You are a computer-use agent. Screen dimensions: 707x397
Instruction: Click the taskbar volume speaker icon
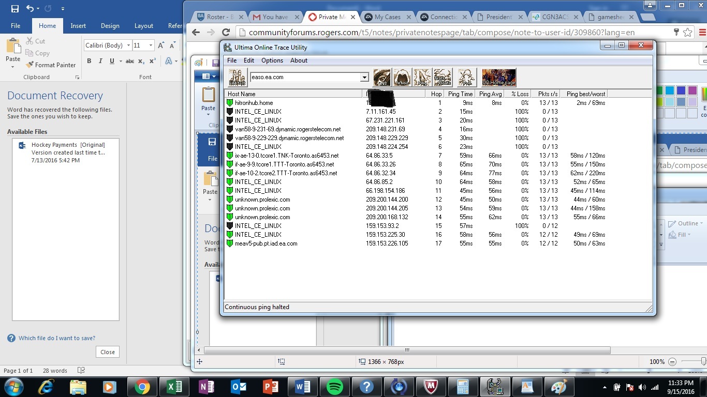coord(642,387)
